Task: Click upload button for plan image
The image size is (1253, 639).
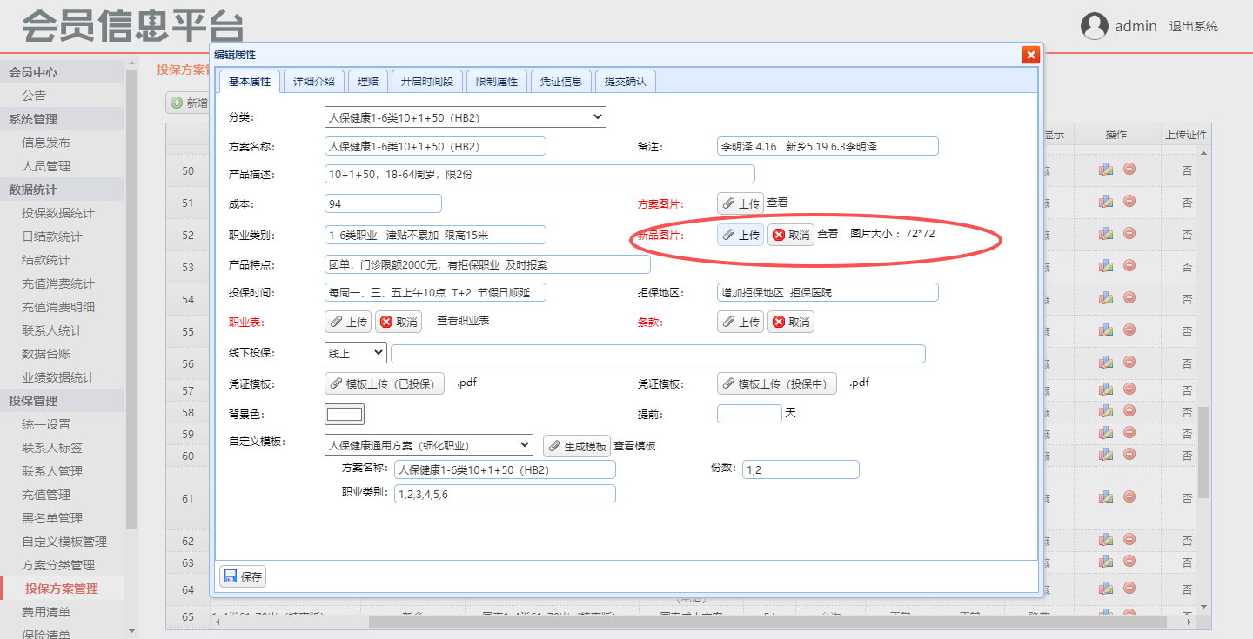Action: [740, 203]
